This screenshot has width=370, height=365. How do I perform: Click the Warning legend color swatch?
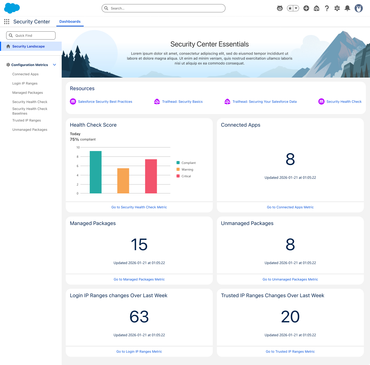point(178,169)
